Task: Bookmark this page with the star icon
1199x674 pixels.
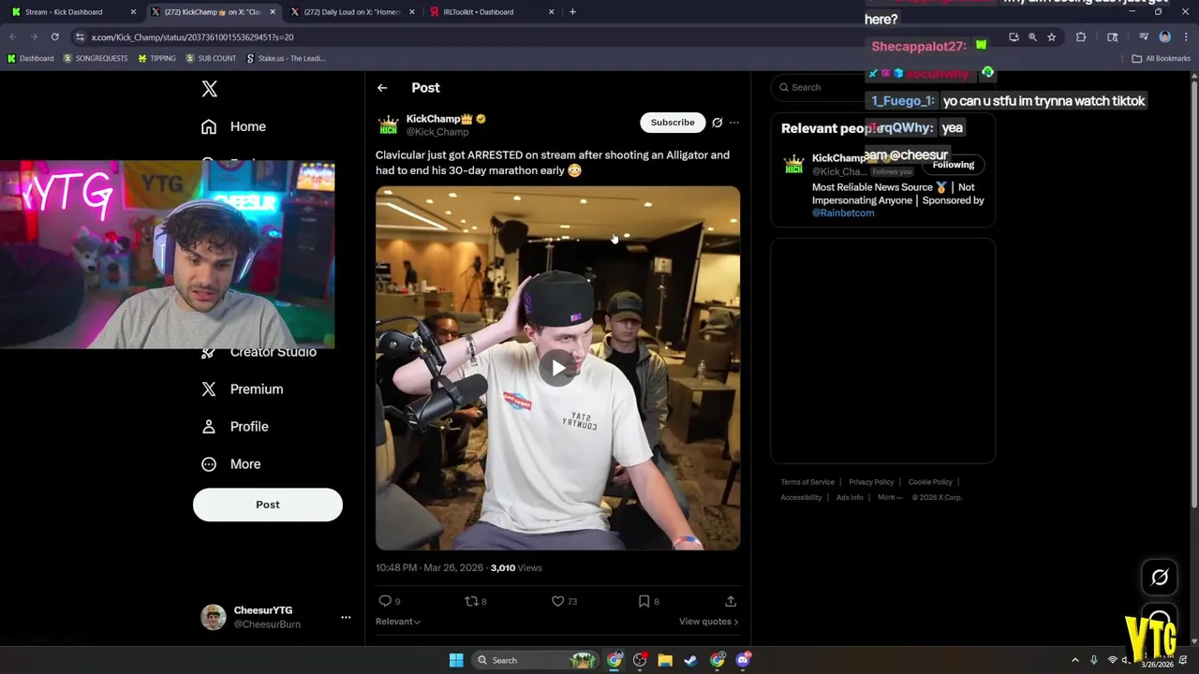Action: coord(1052,37)
